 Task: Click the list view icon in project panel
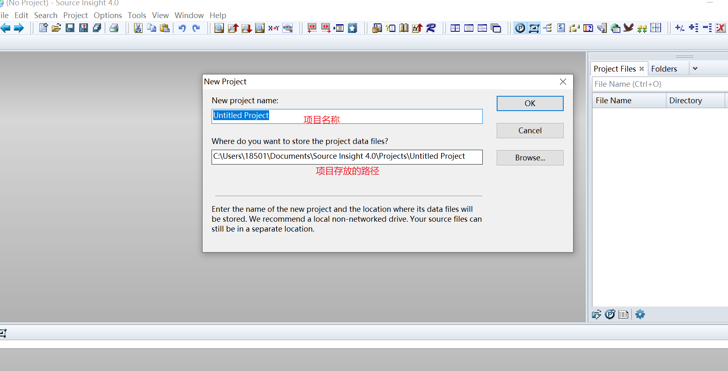(x=623, y=315)
